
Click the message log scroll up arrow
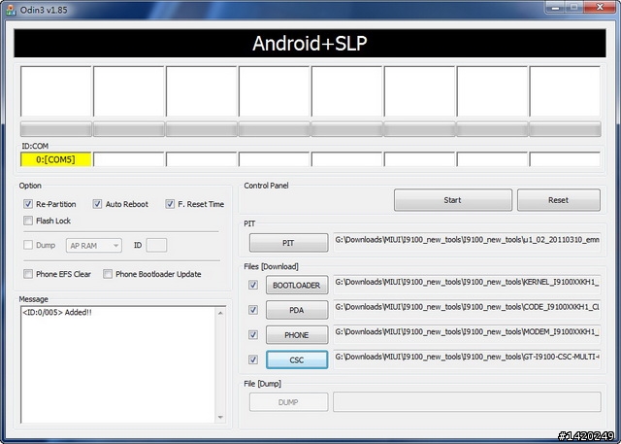(x=220, y=313)
